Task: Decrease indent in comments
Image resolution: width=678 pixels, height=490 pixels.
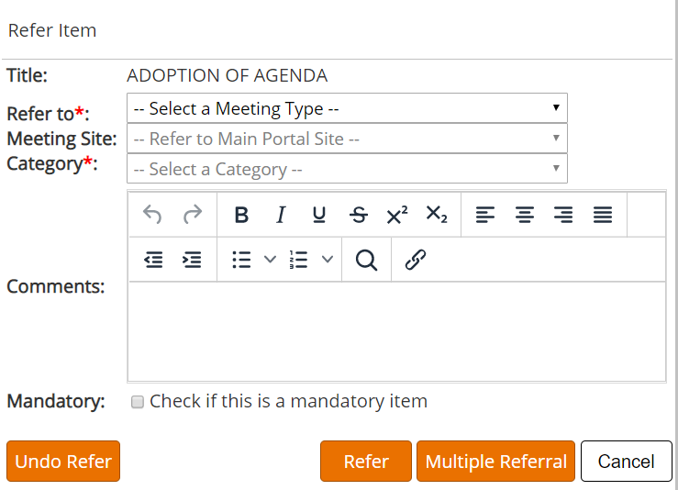Action: tap(153, 260)
